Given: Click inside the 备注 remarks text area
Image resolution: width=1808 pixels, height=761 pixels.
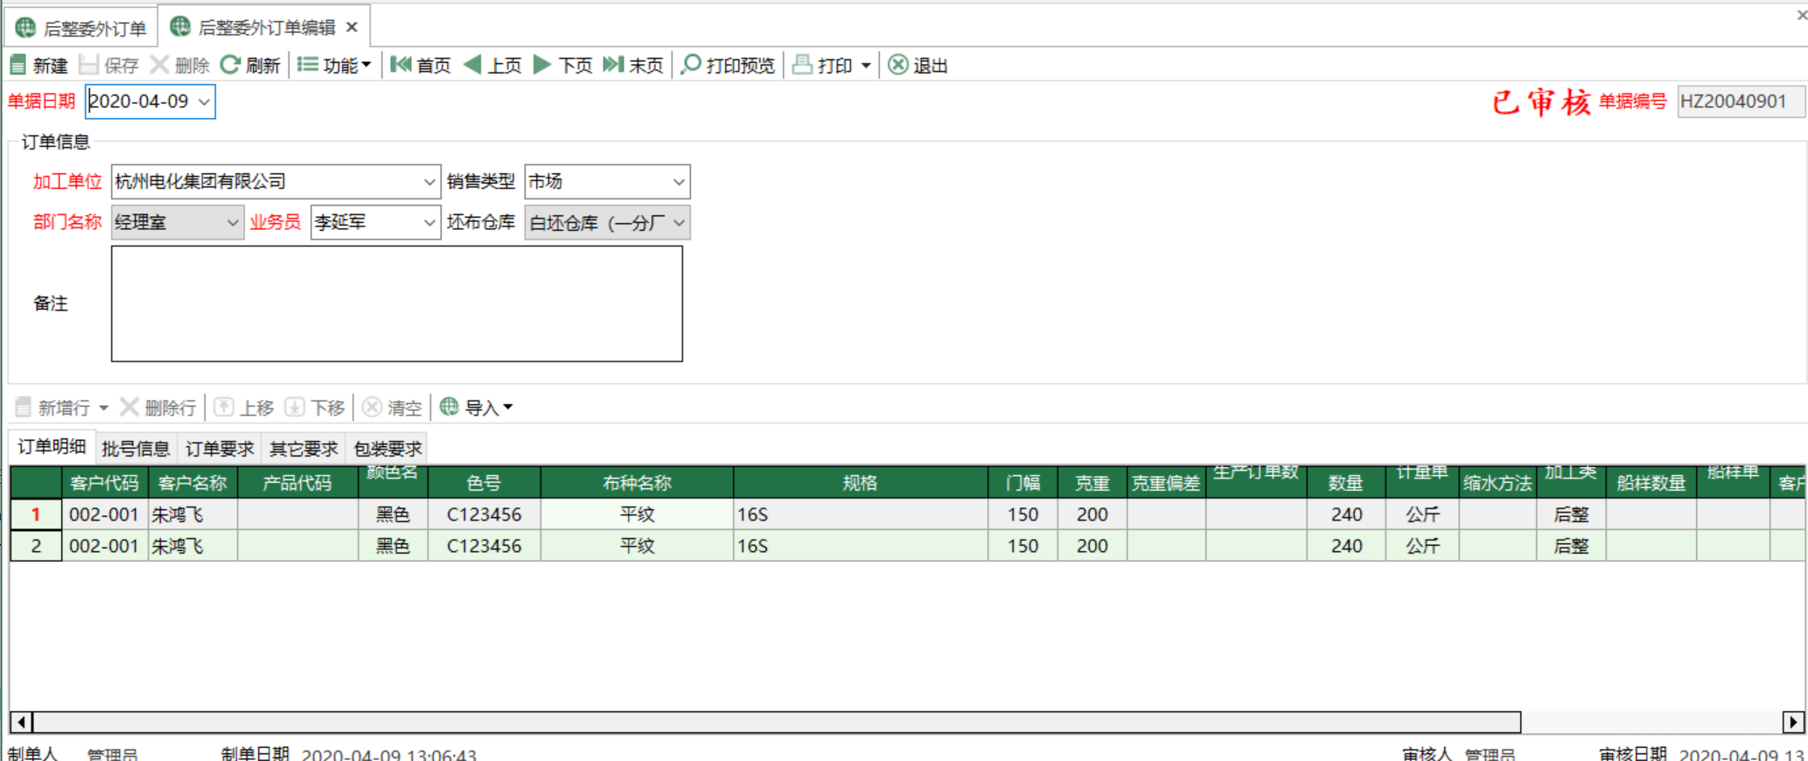Looking at the screenshot, I should pos(396,304).
